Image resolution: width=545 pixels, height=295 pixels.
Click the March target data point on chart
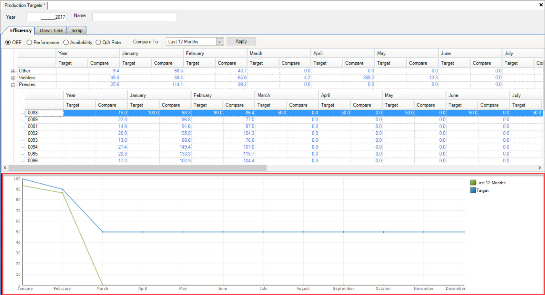pos(103,232)
